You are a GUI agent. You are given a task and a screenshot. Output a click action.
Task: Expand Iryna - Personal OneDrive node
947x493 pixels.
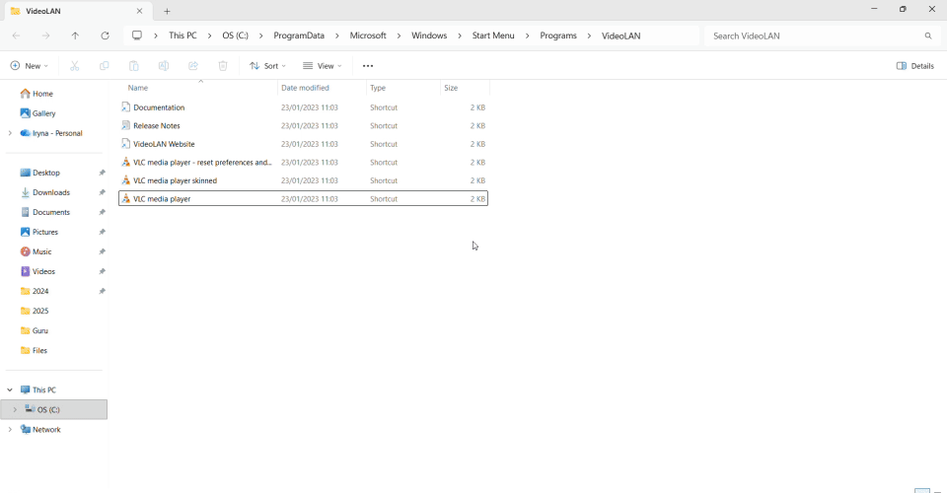10,133
